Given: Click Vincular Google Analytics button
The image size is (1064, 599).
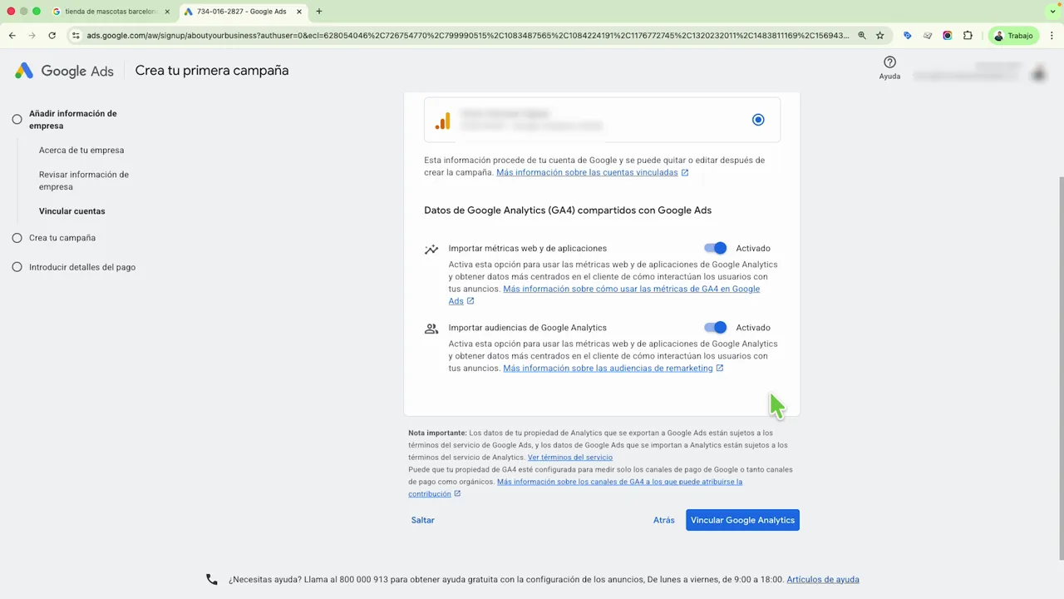Looking at the screenshot, I should 742,520.
